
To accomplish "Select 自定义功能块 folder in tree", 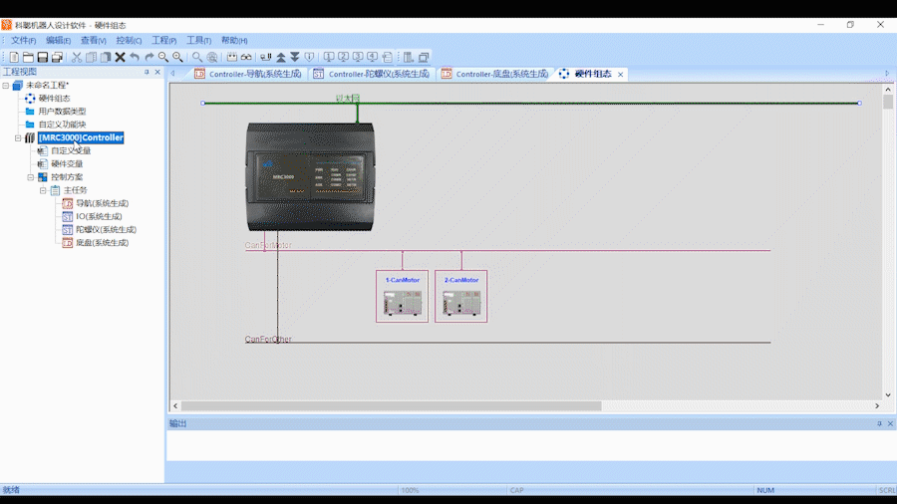I will click(62, 125).
